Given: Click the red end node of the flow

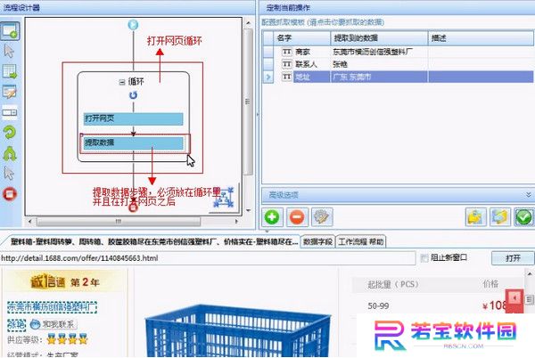Looking at the screenshot, I should click(133, 207).
